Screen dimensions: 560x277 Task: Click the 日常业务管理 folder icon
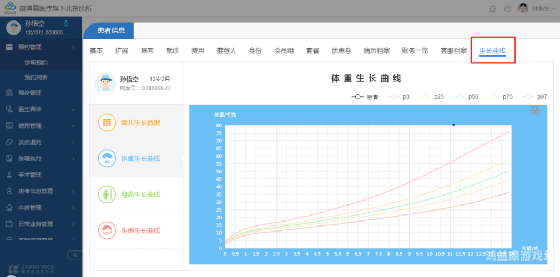point(9,224)
